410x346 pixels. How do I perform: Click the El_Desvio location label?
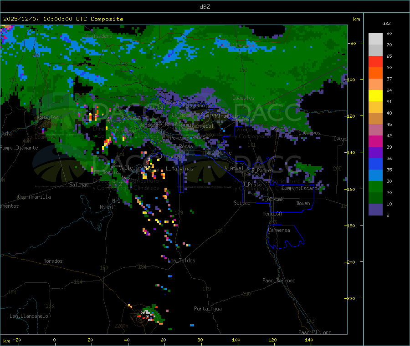click(x=106, y=172)
